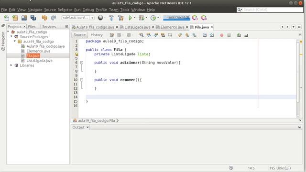Screen dimensions: 306x172
Task: Open the Debug Project dropdown arrow
Action: click(146, 18)
